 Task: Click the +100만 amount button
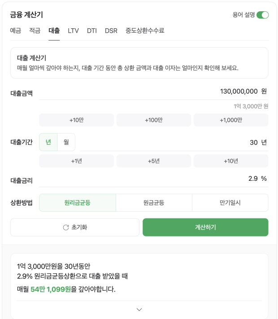[154, 120]
